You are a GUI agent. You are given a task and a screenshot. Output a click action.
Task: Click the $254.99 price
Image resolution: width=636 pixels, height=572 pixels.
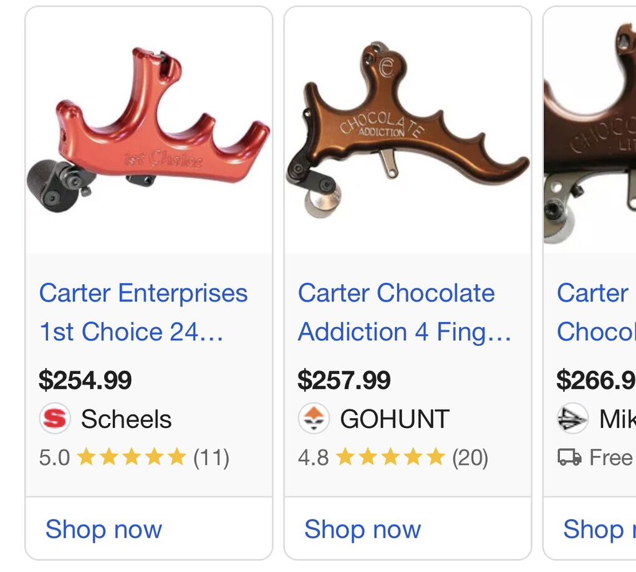(x=85, y=380)
